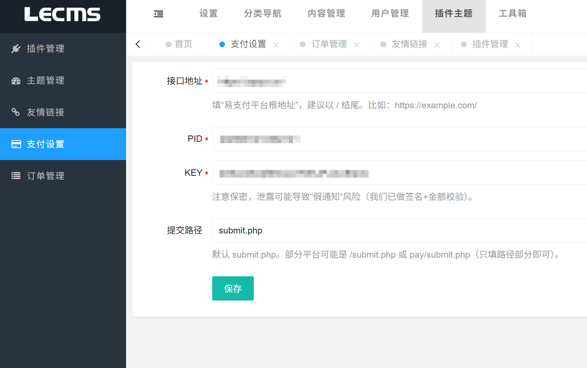Toggle sidebar collapse hamburger icon
This screenshot has height=368, width=587.
(x=158, y=14)
